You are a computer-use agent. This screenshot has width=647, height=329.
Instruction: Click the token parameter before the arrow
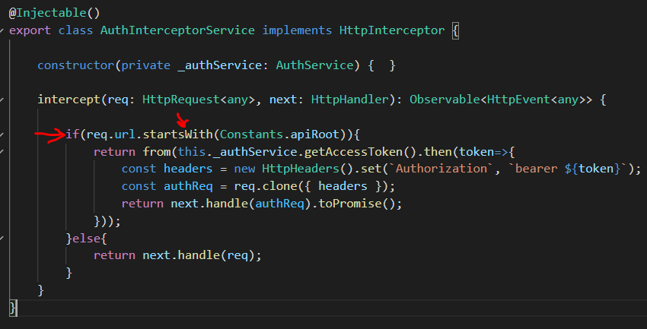(476, 151)
